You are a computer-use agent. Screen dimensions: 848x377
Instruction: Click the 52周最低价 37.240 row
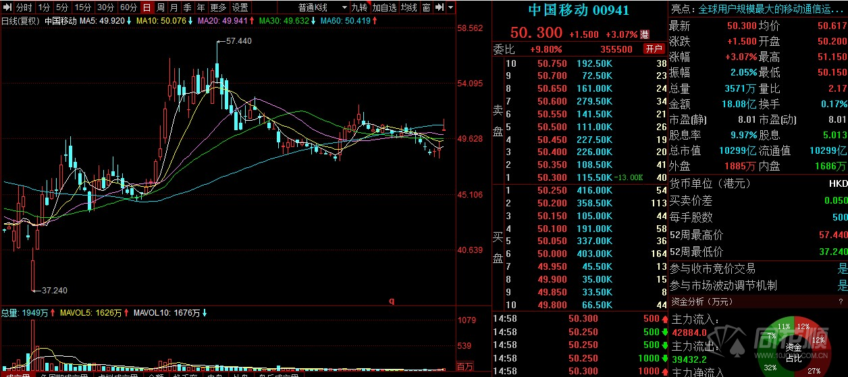tap(758, 252)
